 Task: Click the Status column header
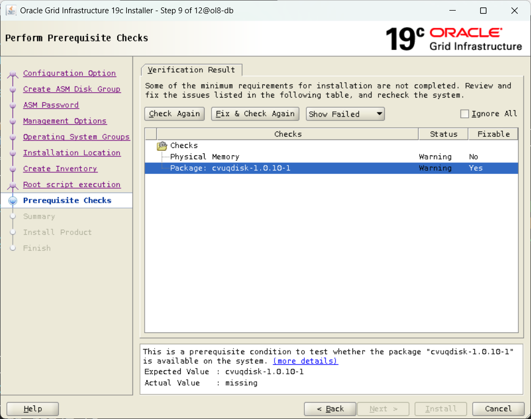[443, 134]
